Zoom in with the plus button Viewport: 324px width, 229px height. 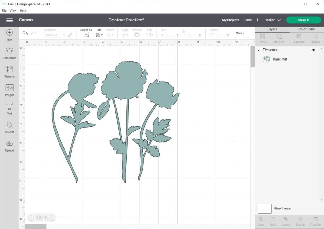(53, 218)
